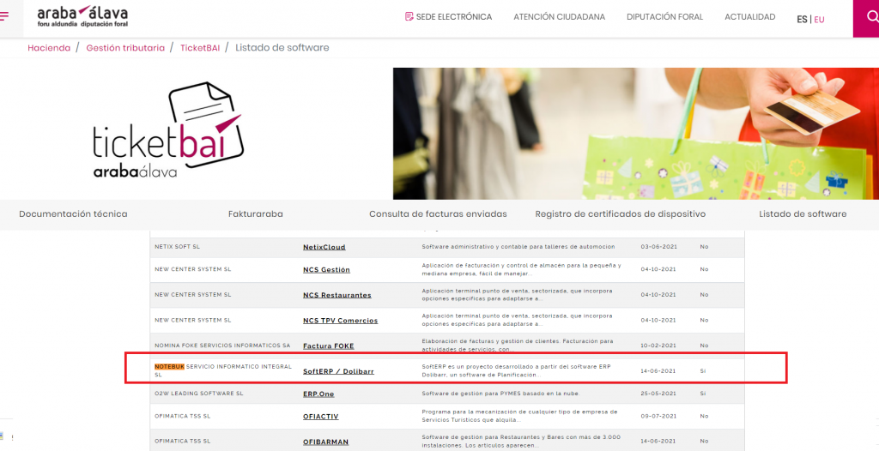This screenshot has height=451, width=879.
Task: Select the highlighted NOTEBUK company cell
Action: pyautogui.click(x=223, y=370)
